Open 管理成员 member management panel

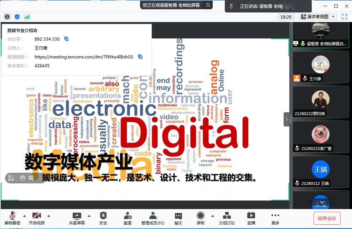click(153, 218)
